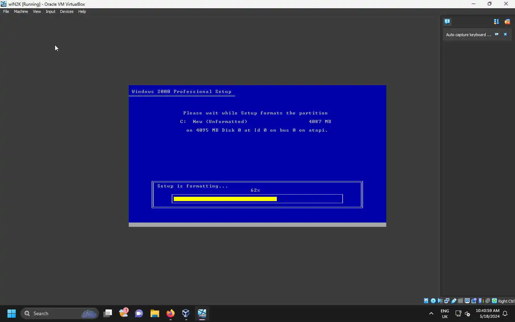Open the View menu

[x=37, y=11]
